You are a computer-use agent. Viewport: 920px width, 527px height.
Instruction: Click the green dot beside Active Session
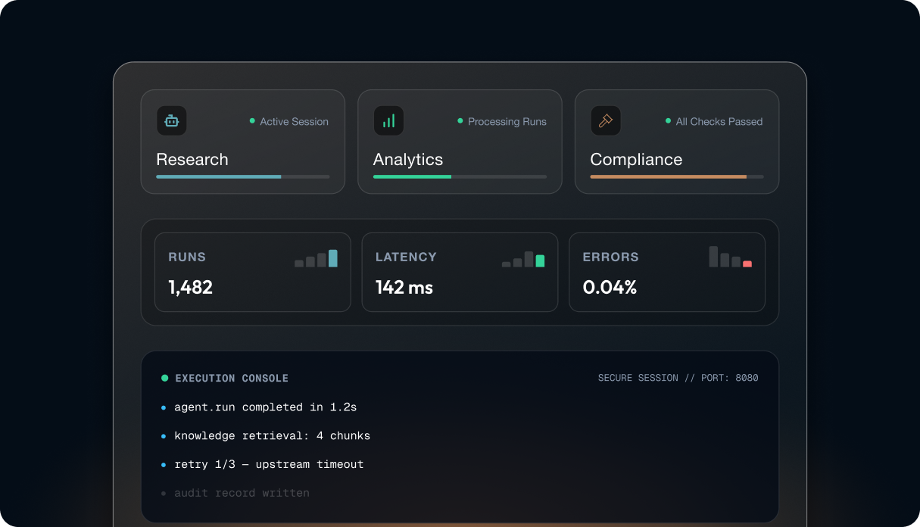click(x=252, y=120)
